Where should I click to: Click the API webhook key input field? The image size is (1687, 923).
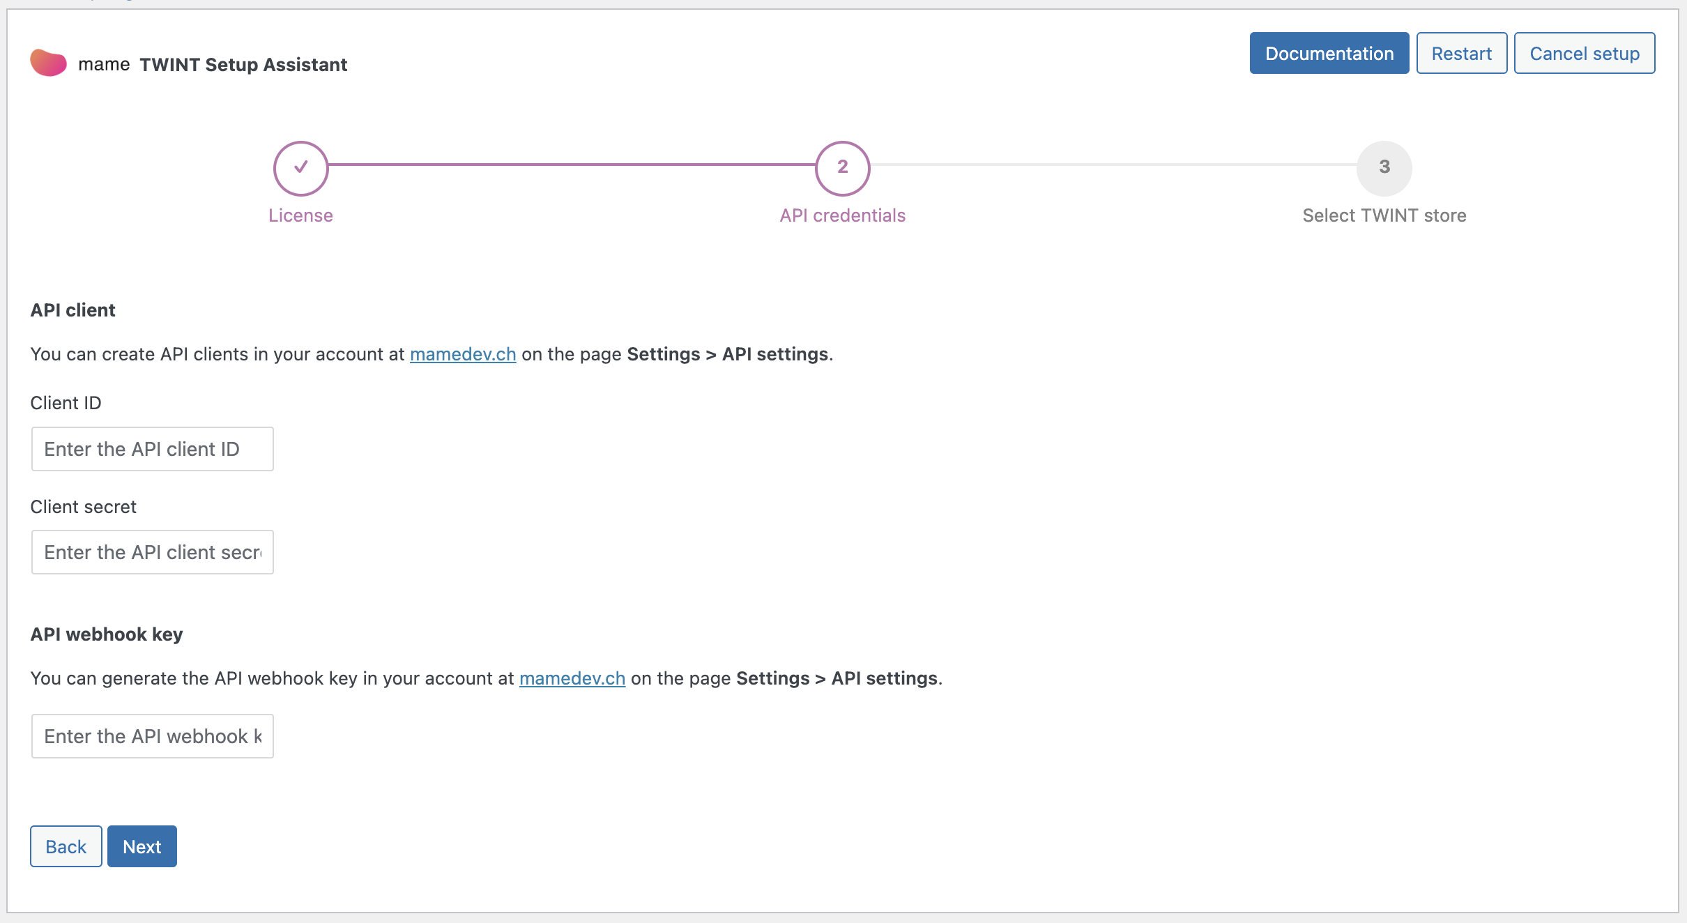point(152,736)
